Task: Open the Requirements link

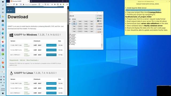Action: [14, 60]
